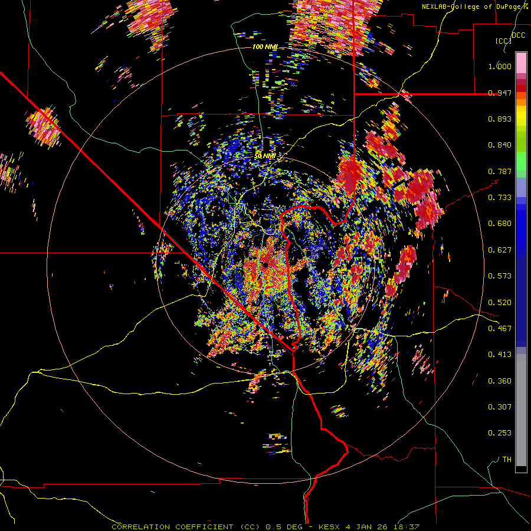Click the TH threshold legend label
This screenshot has height=531, width=531.
pos(507,460)
